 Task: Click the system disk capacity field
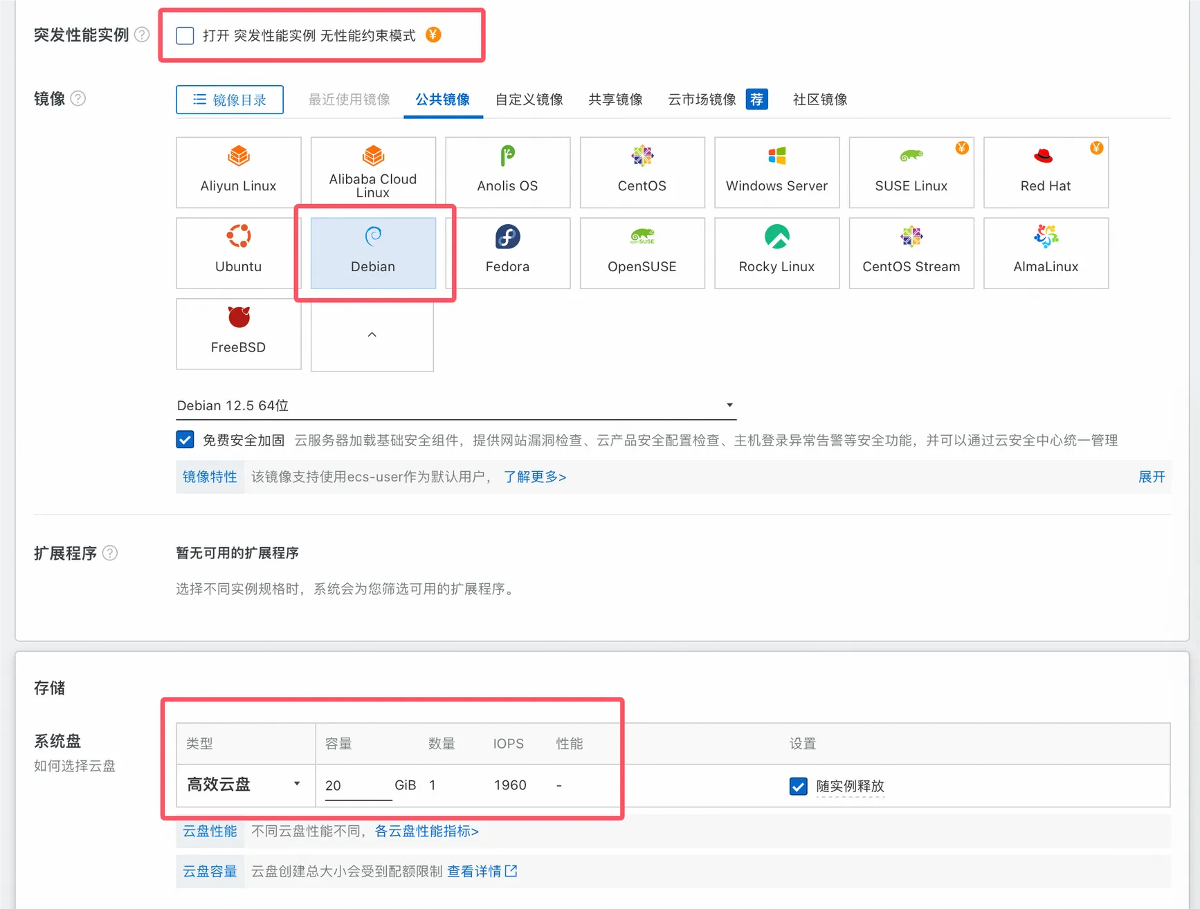[358, 786]
